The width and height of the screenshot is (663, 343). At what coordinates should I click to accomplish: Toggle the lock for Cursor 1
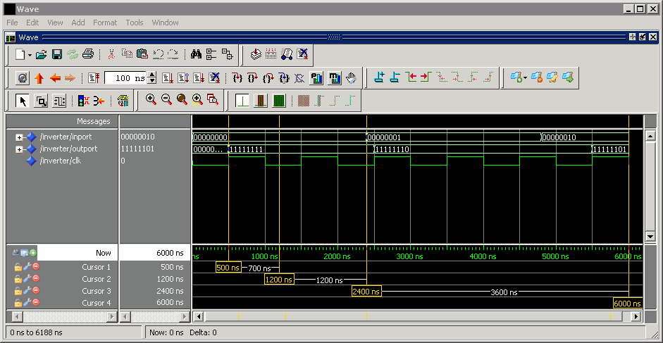pos(18,267)
